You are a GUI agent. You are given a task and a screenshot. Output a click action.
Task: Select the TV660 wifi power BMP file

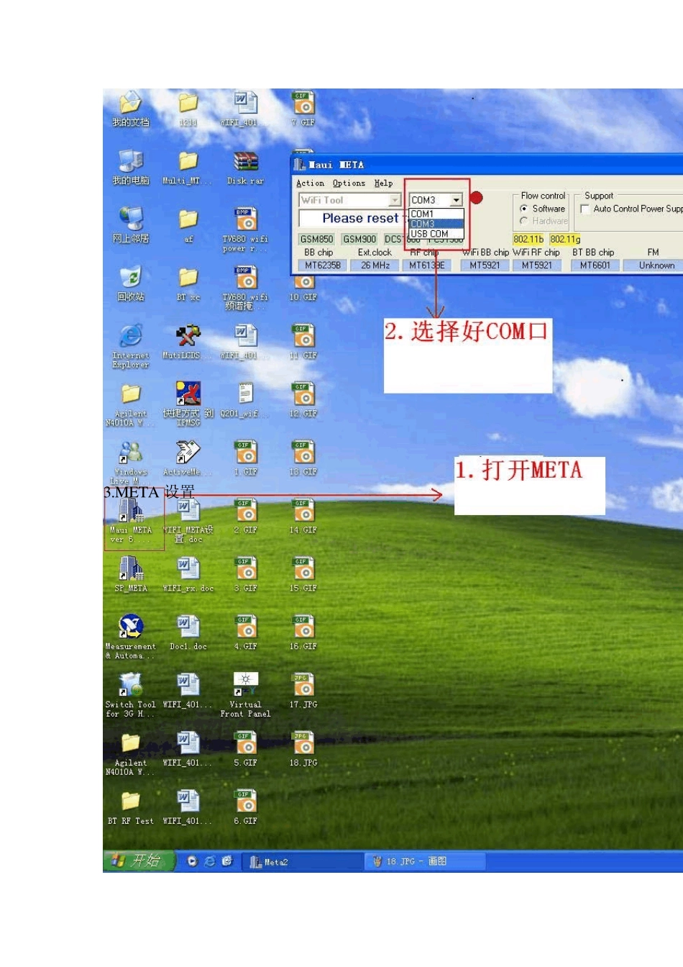[x=246, y=230]
